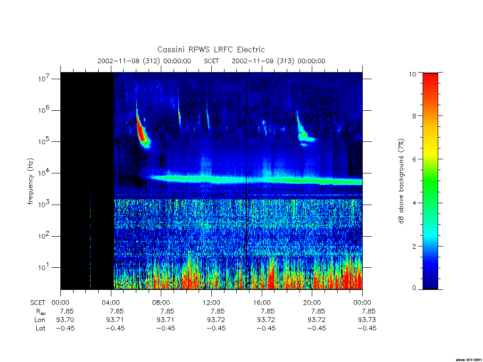Click the "frequency (Hz)" axis label
This screenshot has height=362, width=483.
[x=30, y=181]
